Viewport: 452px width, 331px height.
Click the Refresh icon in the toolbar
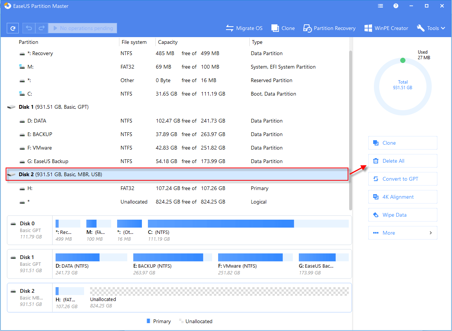point(13,28)
